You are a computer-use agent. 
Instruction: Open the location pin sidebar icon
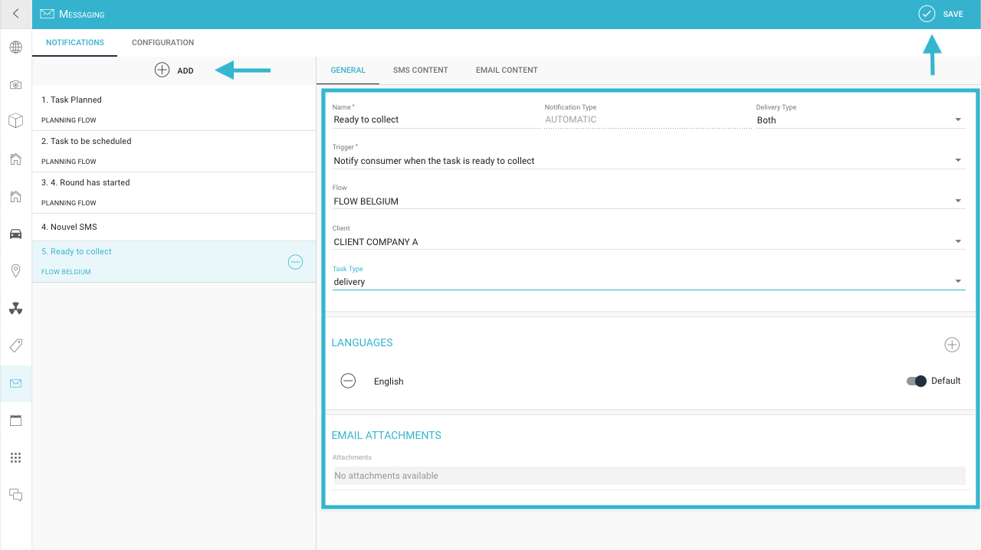point(15,270)
